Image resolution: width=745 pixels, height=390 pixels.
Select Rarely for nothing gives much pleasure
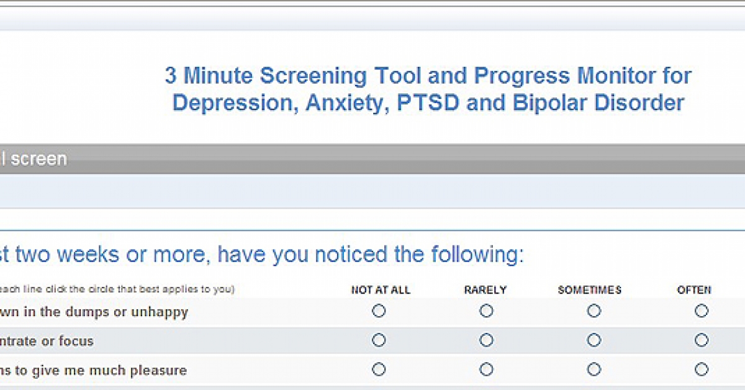[x=486, y=369]
